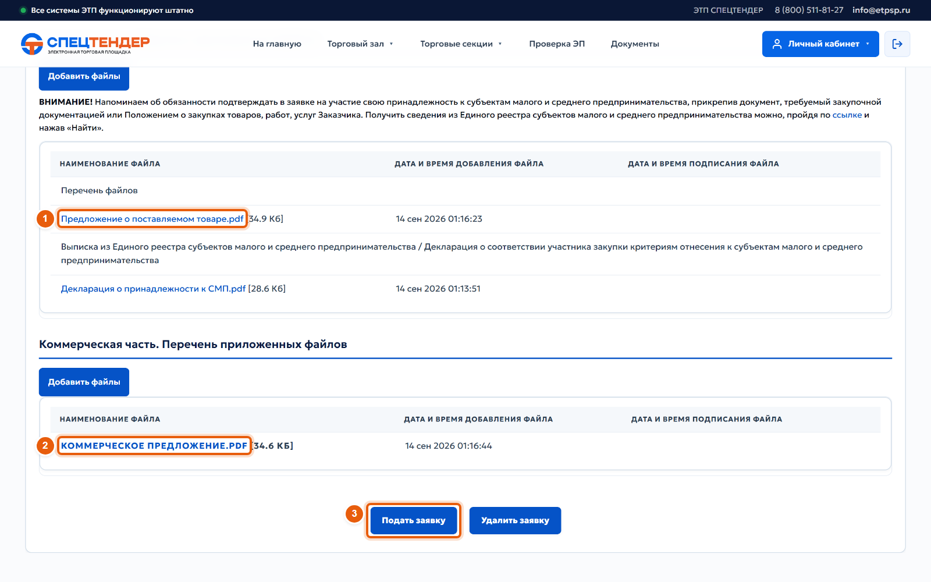Click the Выписка из Единого реестра row text
The image size is (931, 582).
[462, 254]
